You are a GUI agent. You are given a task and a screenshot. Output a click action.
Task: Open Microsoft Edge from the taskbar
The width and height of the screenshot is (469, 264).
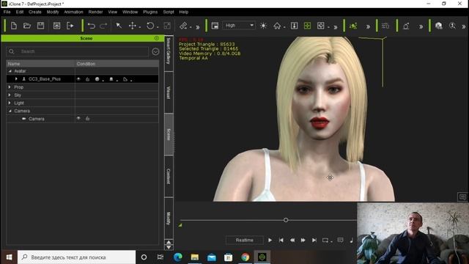pyautogui.click(x=178, y=257)
